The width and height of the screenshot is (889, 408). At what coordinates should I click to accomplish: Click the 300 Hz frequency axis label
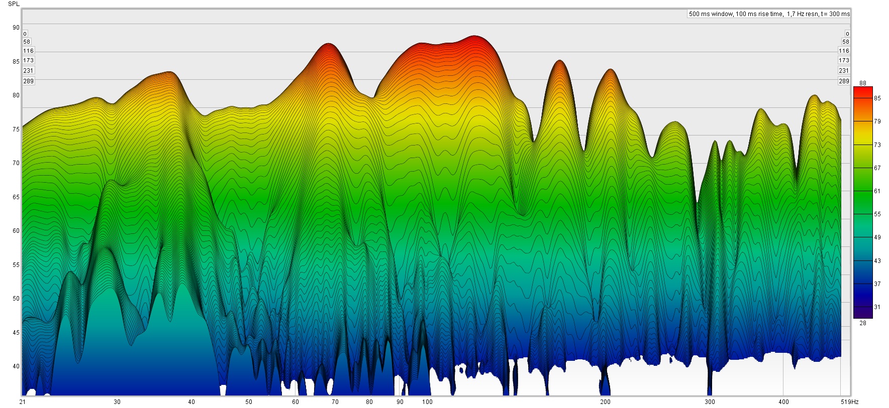click(x=710, y=402)
